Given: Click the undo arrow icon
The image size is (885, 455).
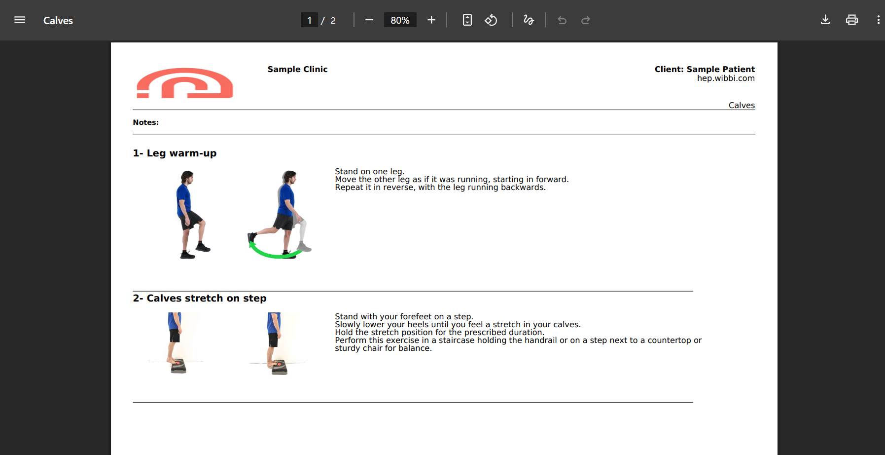Looking at the screenshot, I should [562, 20].
